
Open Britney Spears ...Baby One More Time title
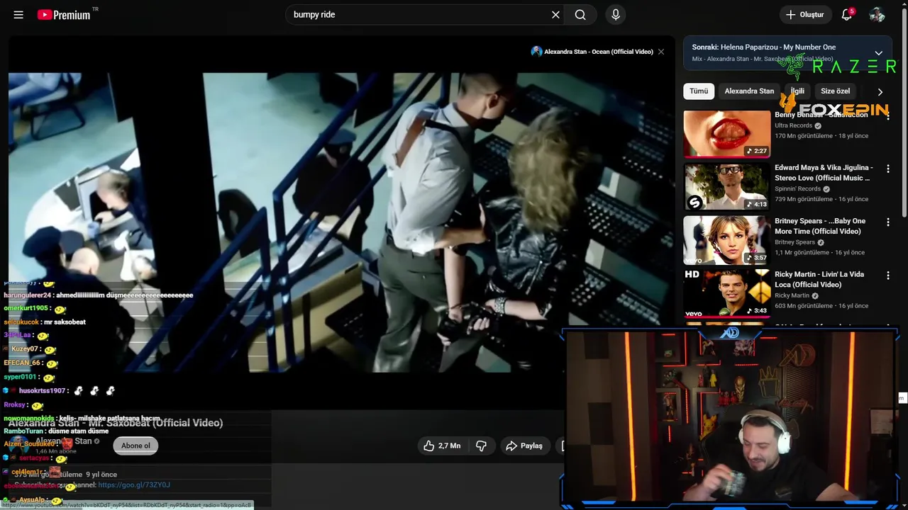point(820,226)
